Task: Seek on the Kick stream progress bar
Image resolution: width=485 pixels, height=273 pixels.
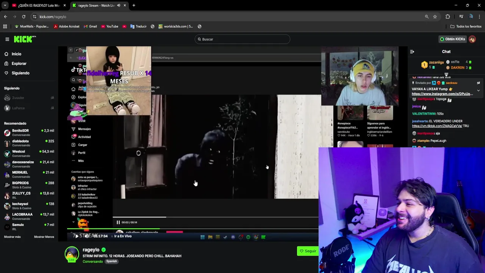Action: [193, 229]
